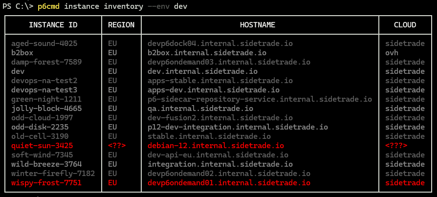Click the red <??> region value
The height and width of the screenshot is (197, 437).
pyautogui.click(x=117, y=146)
